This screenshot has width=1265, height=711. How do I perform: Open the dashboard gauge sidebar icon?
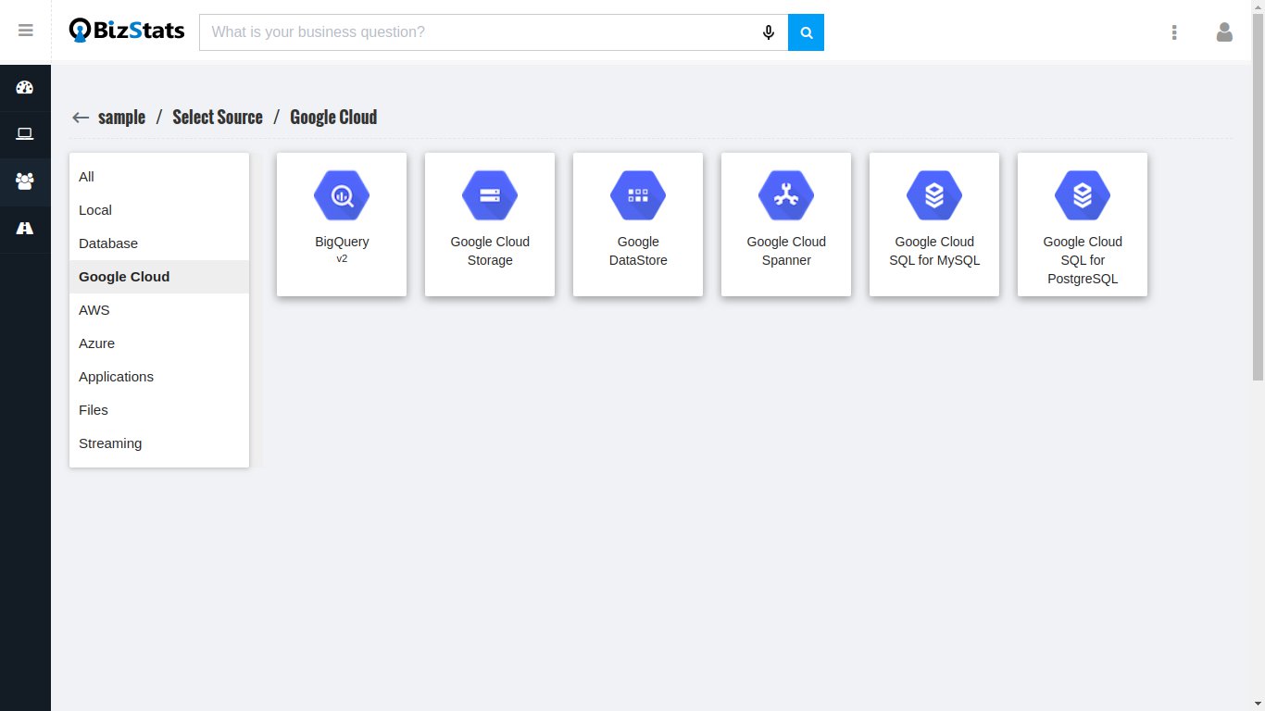[25, 88]
